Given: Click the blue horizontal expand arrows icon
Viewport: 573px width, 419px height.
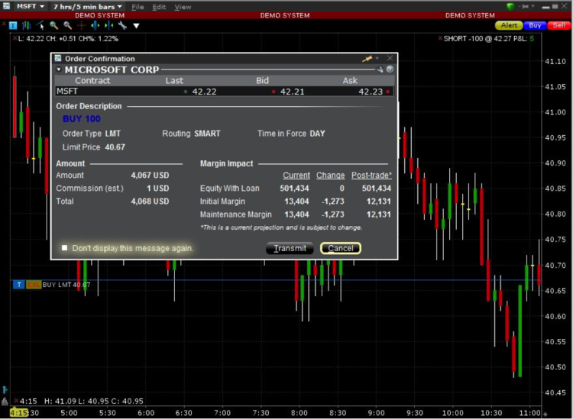Looking at the screenshot, I should click(95, 25).
